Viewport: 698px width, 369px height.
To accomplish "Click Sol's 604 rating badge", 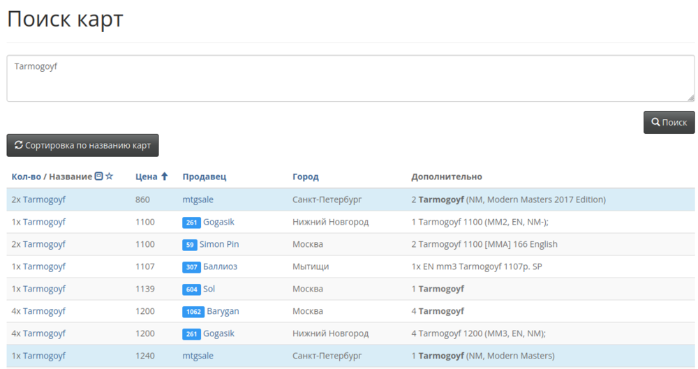I will point(191,289).
